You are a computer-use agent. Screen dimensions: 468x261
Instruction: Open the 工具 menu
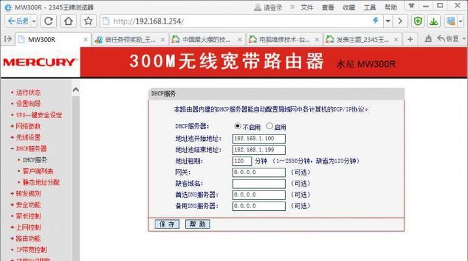tap(369, 7)
